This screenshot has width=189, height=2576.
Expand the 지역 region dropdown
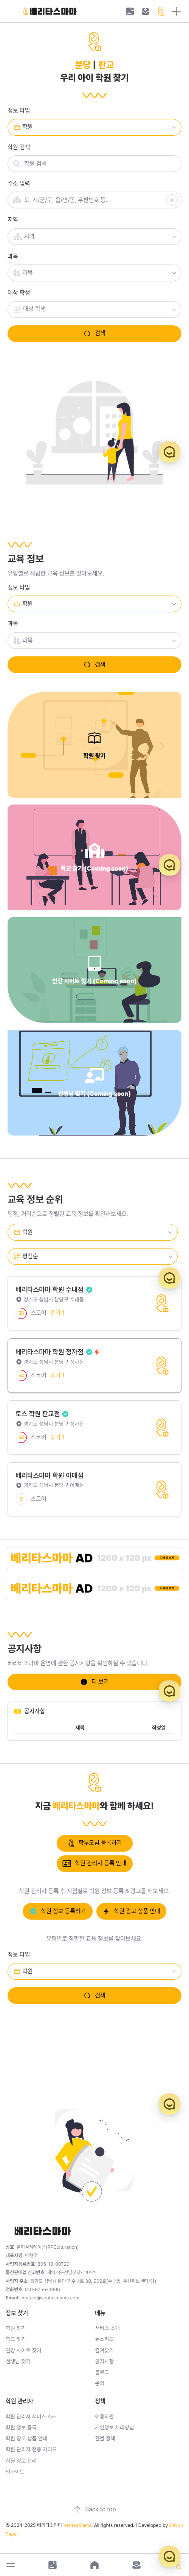click(x=94, y=237)
